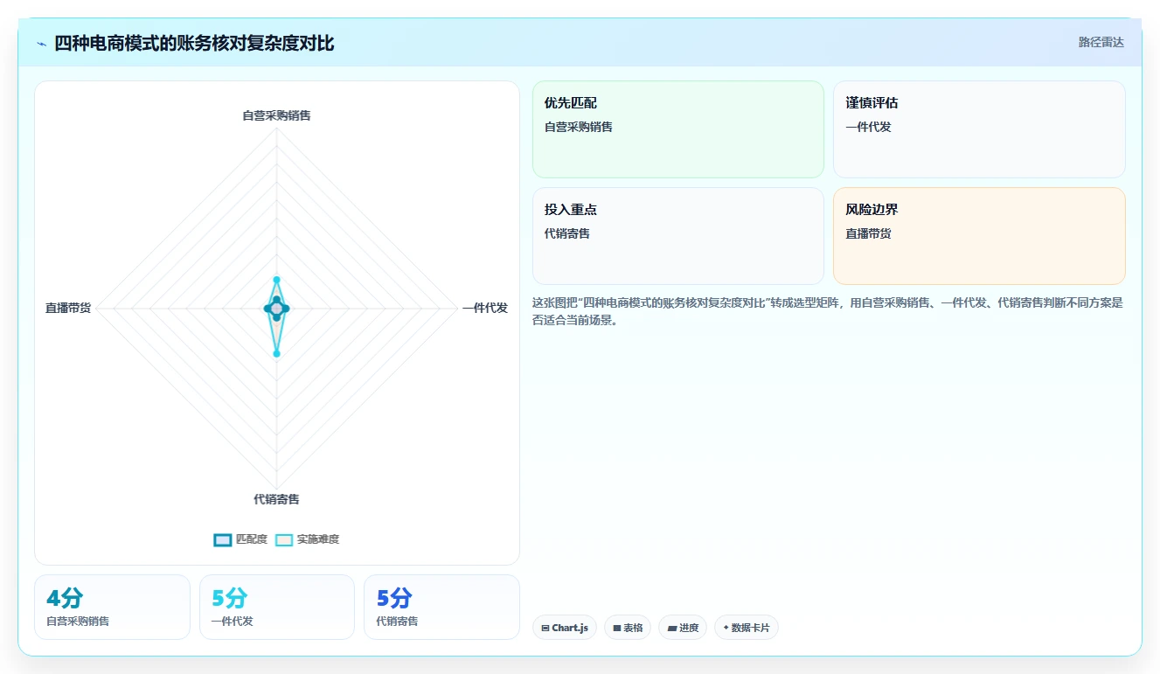Toggle the 实施难度 legend item
The height and width of the screenshot is (674, 1160).
(307, 539)
